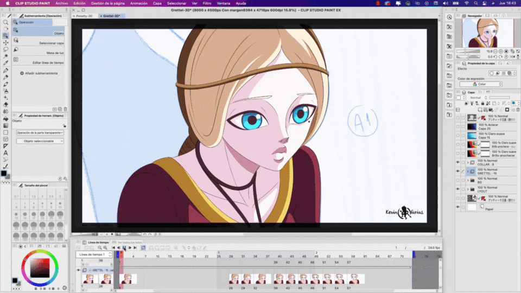Select the Balloon tool
Viewport: 521px width, 293px height.
coord(5,160)
